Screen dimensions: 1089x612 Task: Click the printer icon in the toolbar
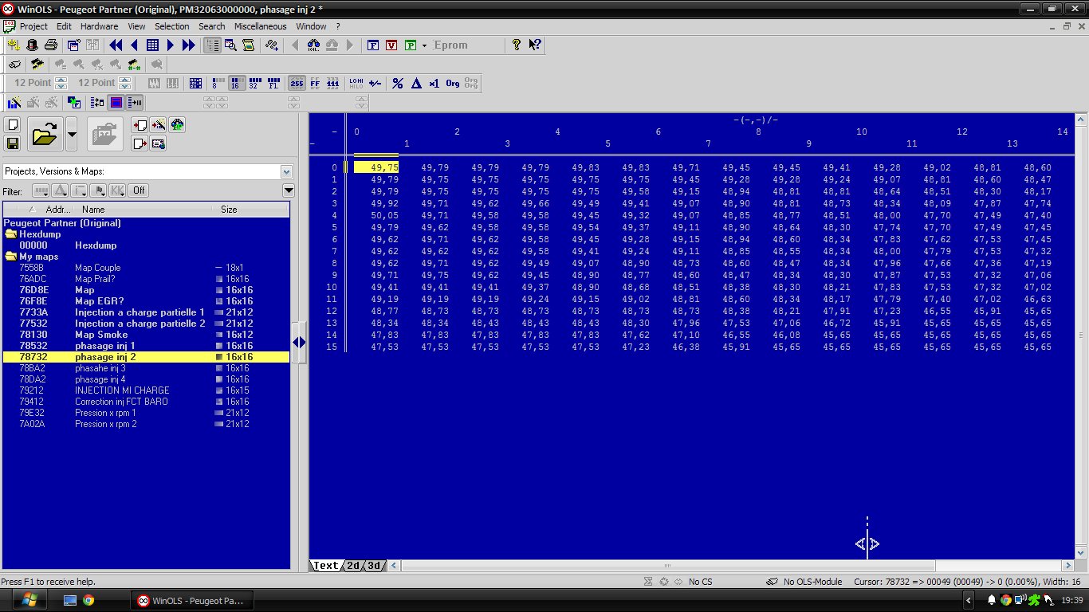[x=50, y=45]
